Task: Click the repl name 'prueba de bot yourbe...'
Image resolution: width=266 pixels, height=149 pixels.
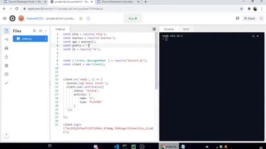Action: [61, 18]
